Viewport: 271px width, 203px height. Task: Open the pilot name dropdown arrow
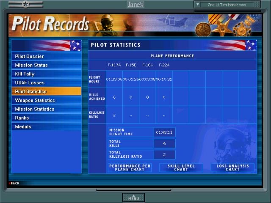tap(198, 5)
